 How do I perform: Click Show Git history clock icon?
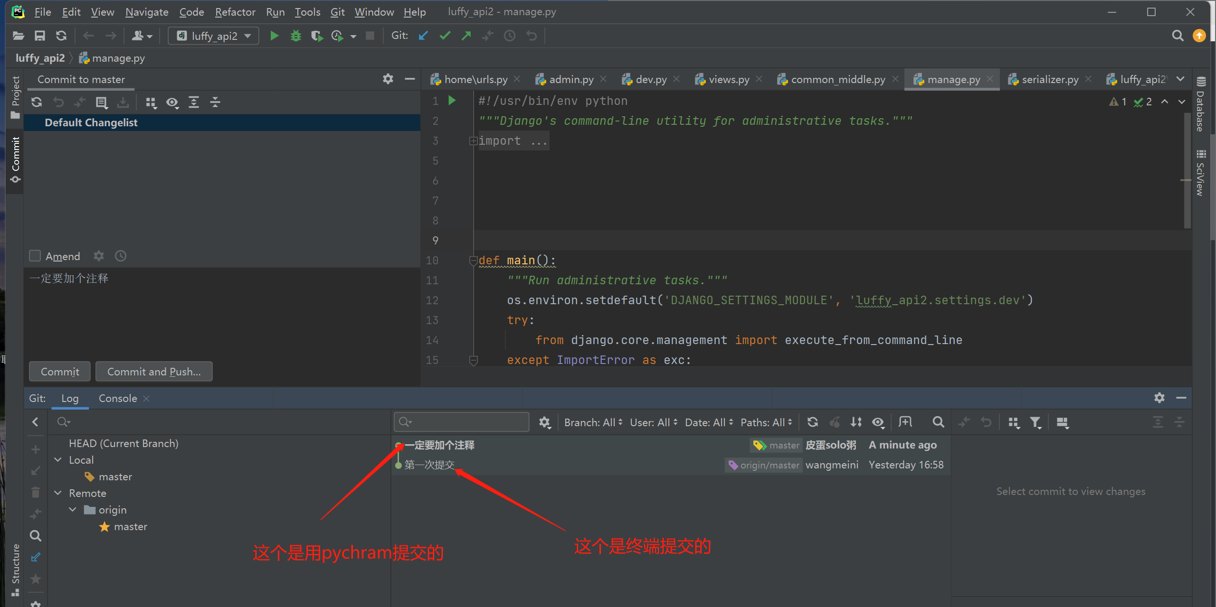click(509, 36)
